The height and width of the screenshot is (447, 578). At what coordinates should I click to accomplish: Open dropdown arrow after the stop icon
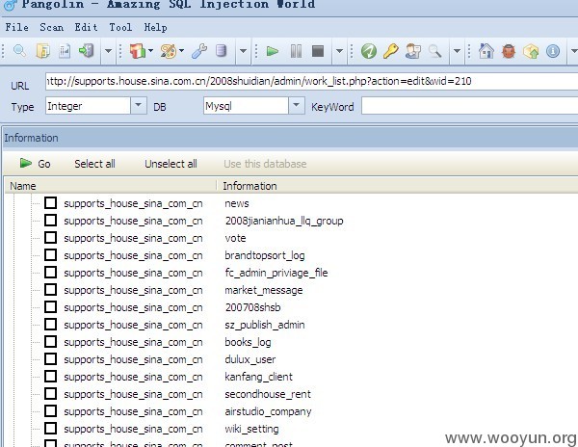339,51
